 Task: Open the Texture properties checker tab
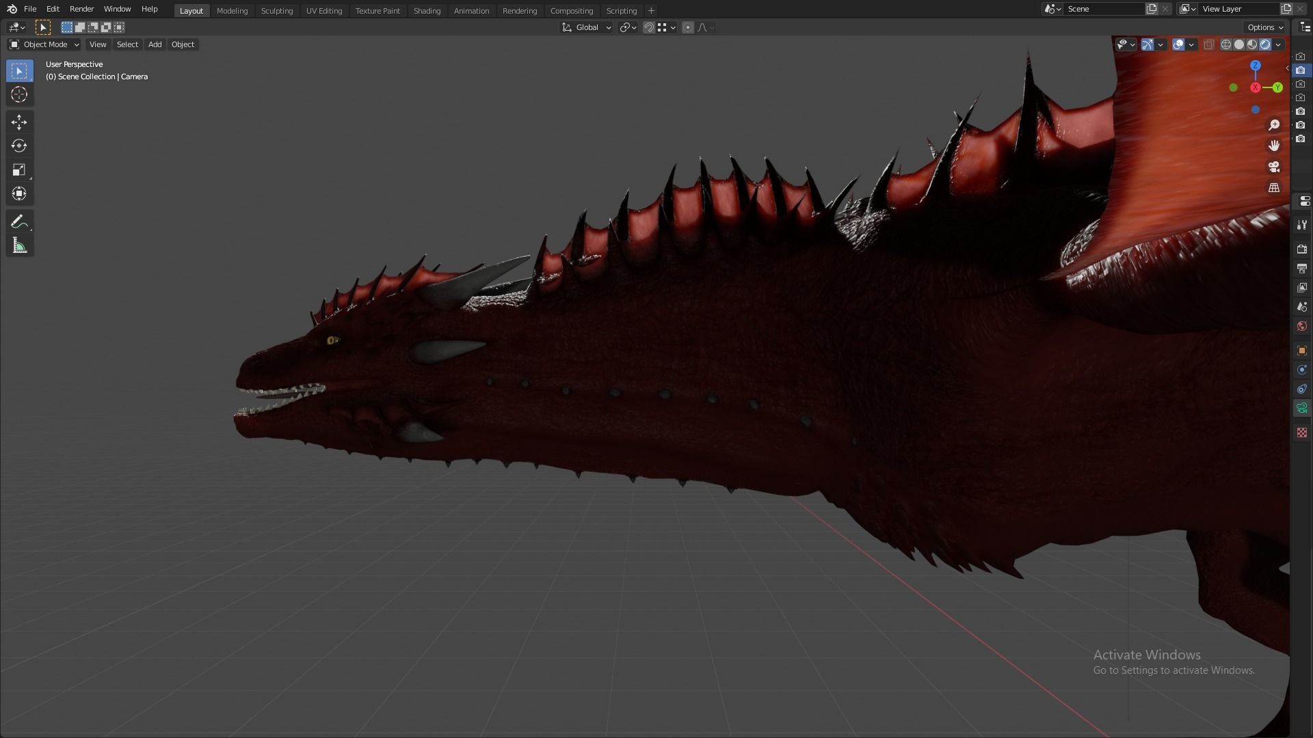pyautogui.click(x=1302, y=433)
